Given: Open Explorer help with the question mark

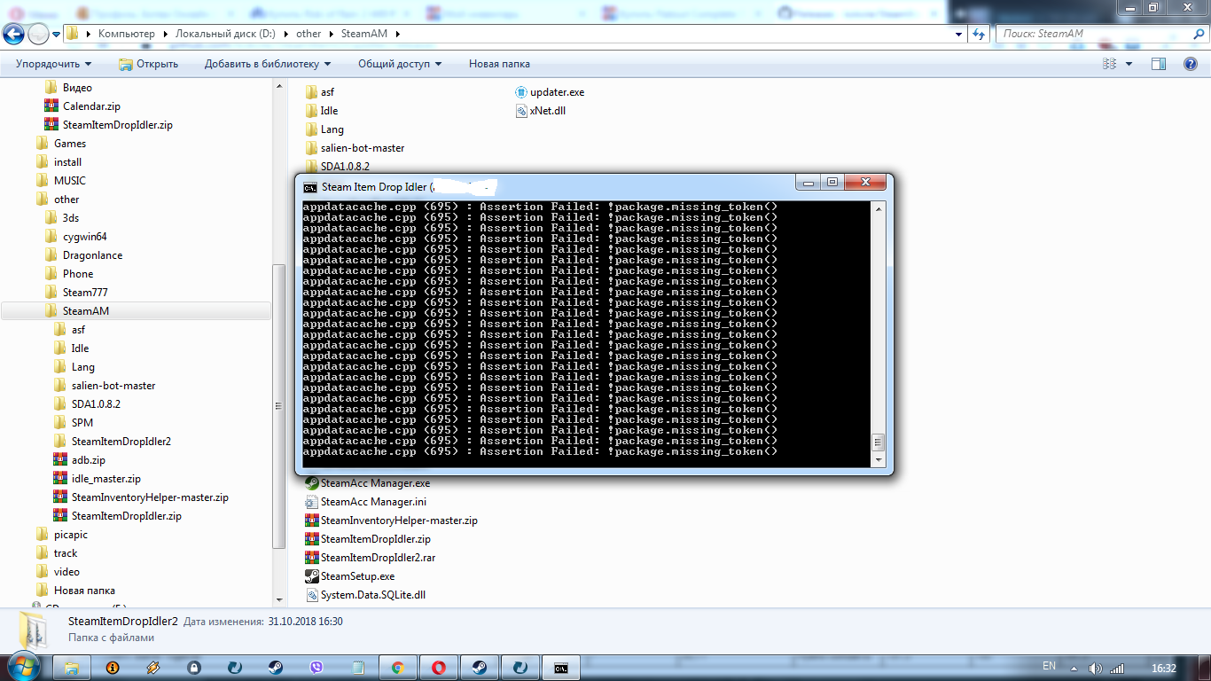Looking at the screenshot, I should point(1191,64).
